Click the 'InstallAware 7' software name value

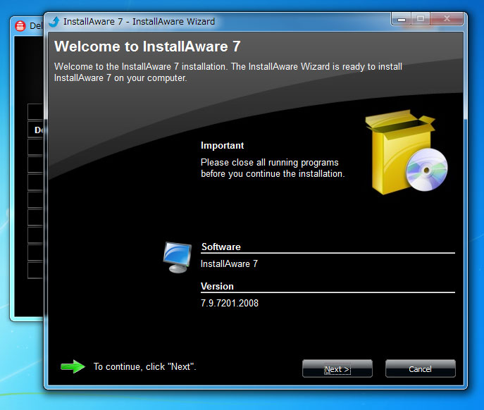(229, 263)
